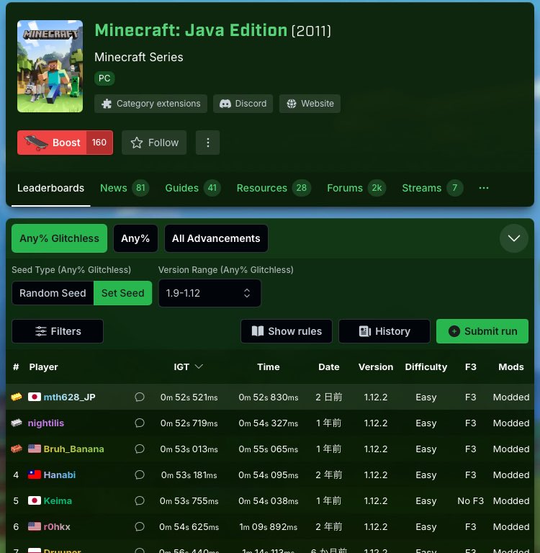Open player profile Keima
The width and height of the screenshot is (540, 553).
click(58, 501)
